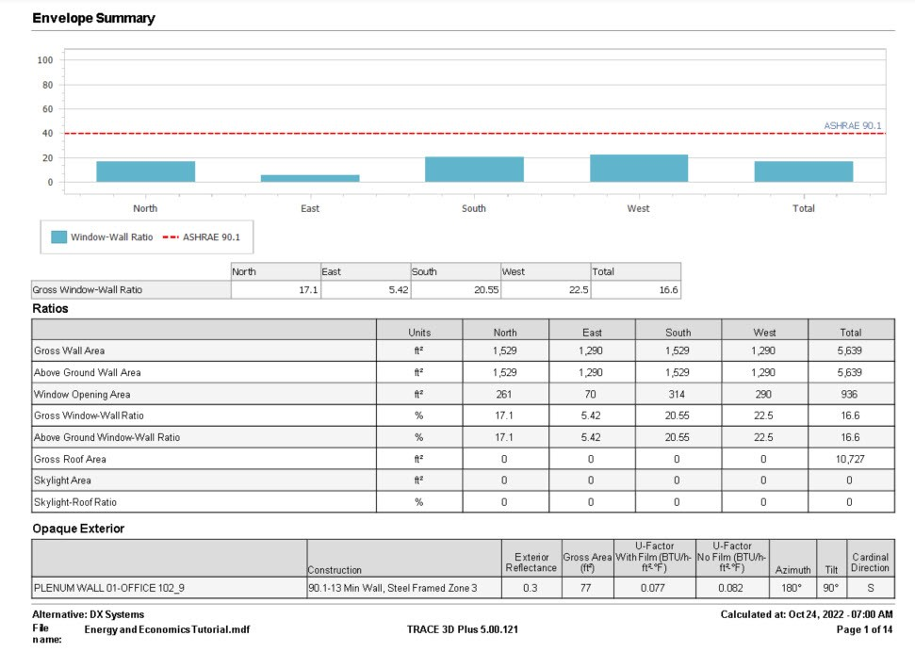This screenshot has width=915, height=652.
Task: Click the Gross Wall Area row label
Action: pos(71,350)
